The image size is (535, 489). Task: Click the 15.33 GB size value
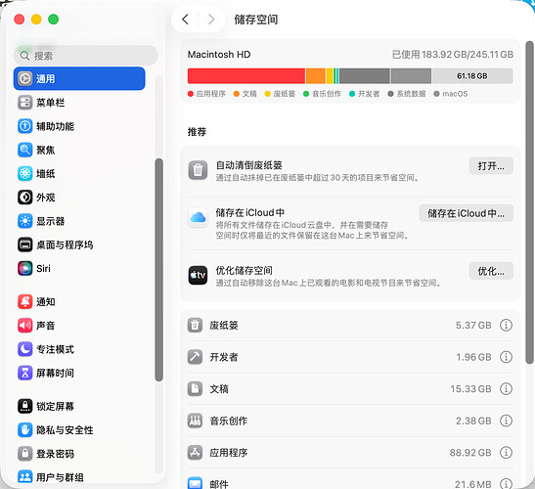(x=470, y=388)
